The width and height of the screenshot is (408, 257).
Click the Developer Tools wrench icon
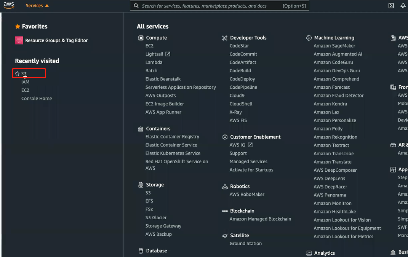coord(225,38)
